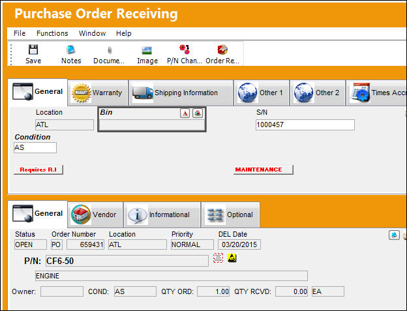407x311 pixels.
Task: Click the Priority field showing NORMAL
Action: pos(192,244)
